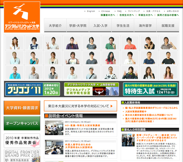Viewport: 183px width, 162px height.
Task: Click the 保護者の方へ link
Action: pos(108,15)
